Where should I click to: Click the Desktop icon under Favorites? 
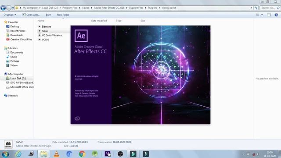[x=8, y=26]
